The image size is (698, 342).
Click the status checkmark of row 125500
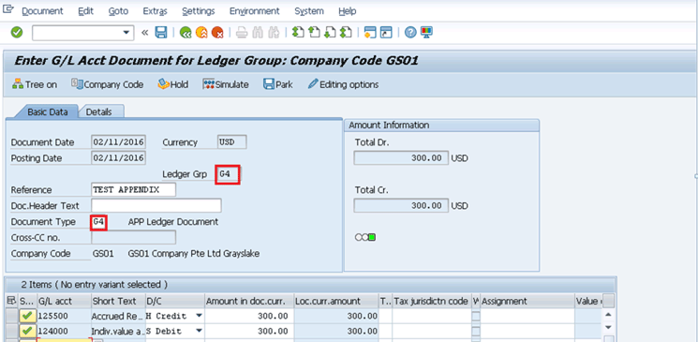27,316
